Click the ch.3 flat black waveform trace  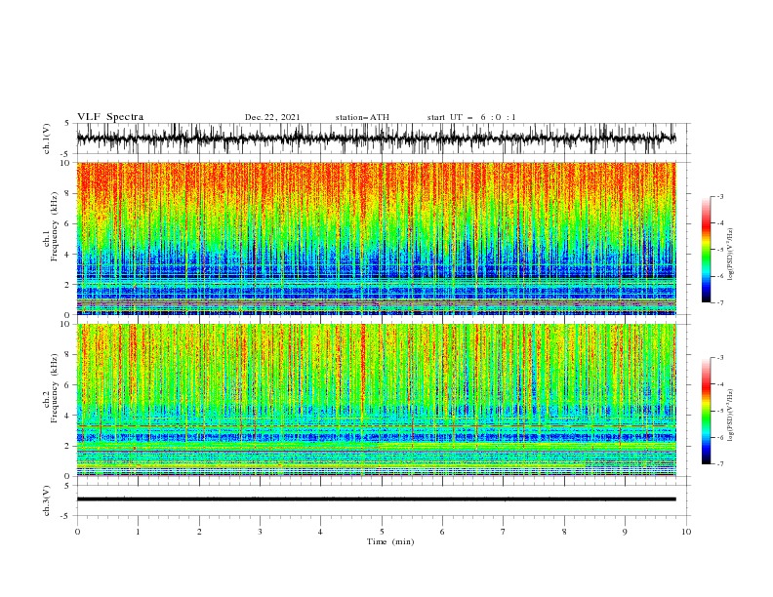[x=376, y=499]
